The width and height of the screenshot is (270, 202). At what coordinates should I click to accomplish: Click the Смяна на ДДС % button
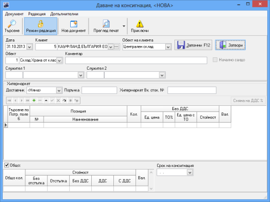point(248,100)
